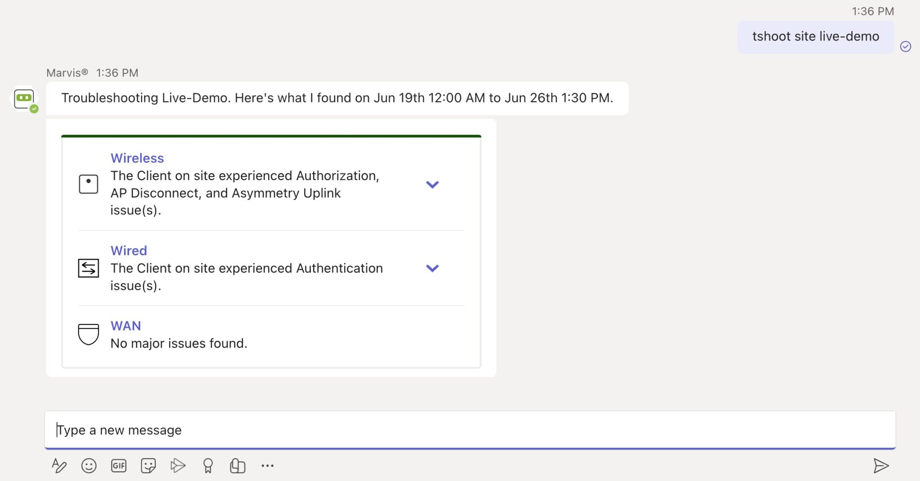Click the Wired category heading
The width and height of the screenshot is (920, 481).
click(129, 251)
